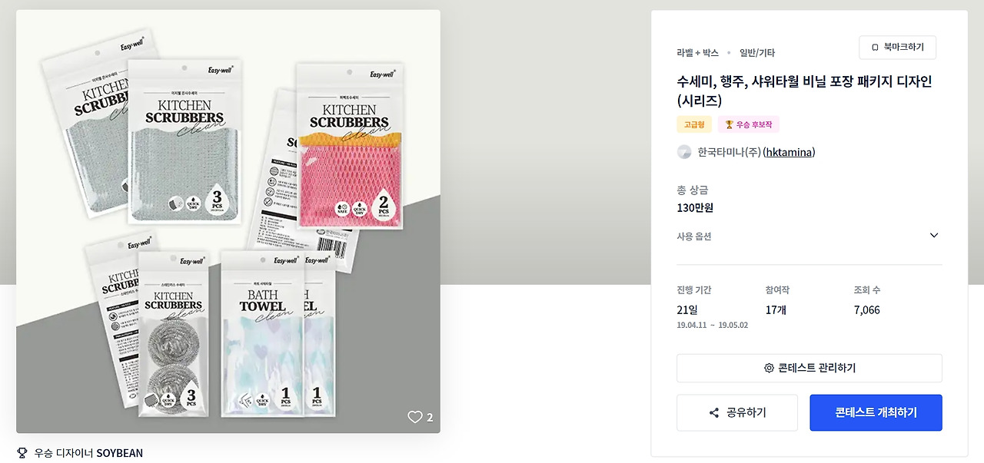The image size is (984, 463).
Task: Click the 21일 duration value
Action: click(687, 310)
